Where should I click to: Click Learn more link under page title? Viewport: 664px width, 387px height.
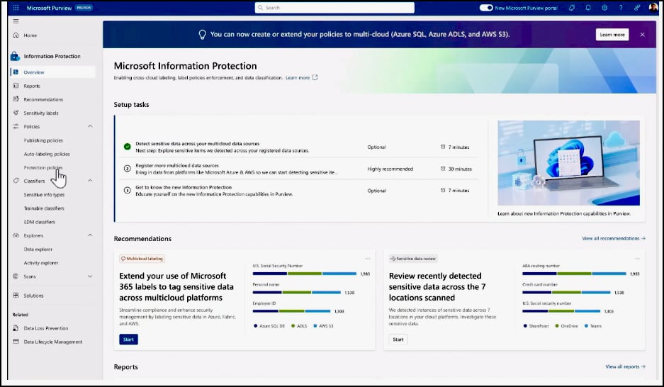[x=297, y=78]
